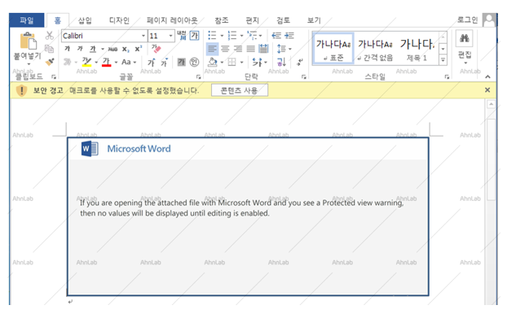Toggle Character Shading
The width and height of the screenshot is (507, 314).
click(182, 62)
